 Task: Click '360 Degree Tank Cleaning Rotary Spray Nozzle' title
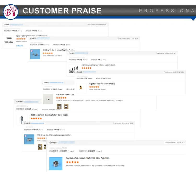click(49, 115)
